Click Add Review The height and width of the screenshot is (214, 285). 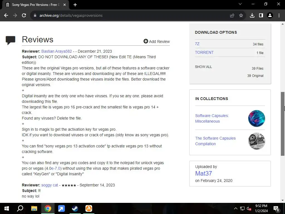pos(157,42)
